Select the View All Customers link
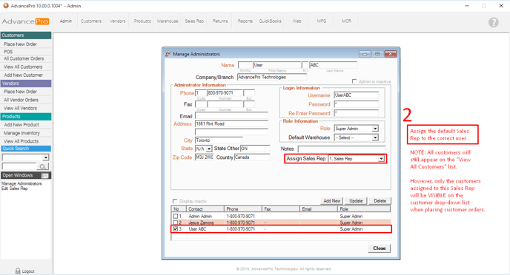This screenshot has width=510, height=275. (23, 67)
